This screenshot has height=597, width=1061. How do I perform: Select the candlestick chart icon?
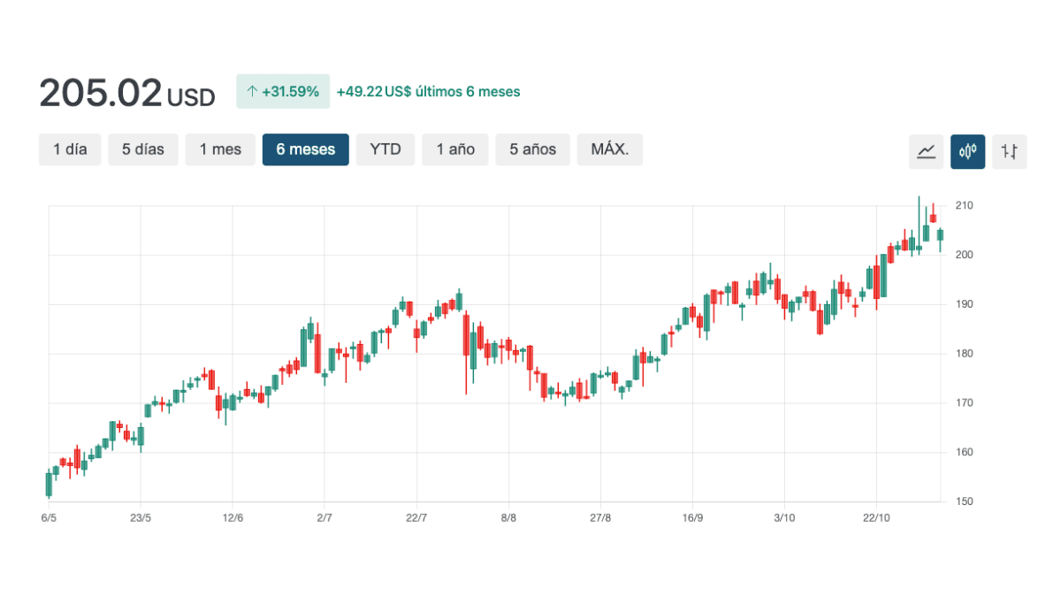(x=968, y=151)
